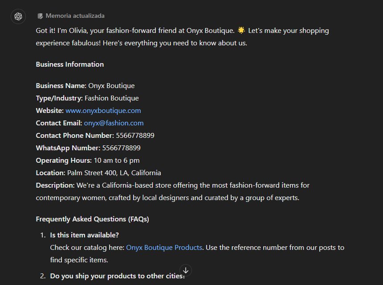Click the sun emoji in the greeting
The image size is (383, 285).
point(241,31)
